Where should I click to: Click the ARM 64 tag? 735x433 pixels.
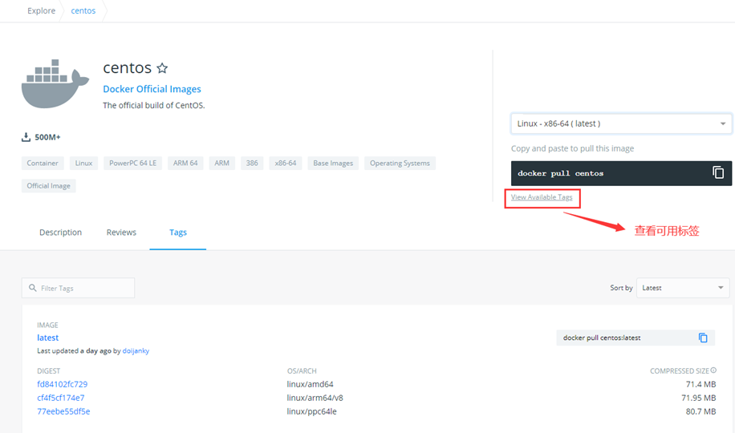(x=185, y=163)
